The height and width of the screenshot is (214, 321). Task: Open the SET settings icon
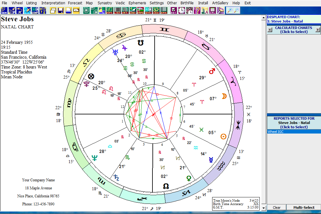(x=173, y=10)
